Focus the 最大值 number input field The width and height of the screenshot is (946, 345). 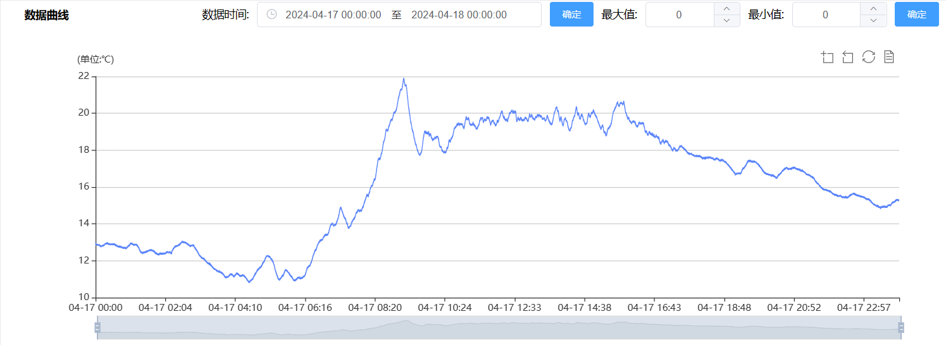[679, 15]
